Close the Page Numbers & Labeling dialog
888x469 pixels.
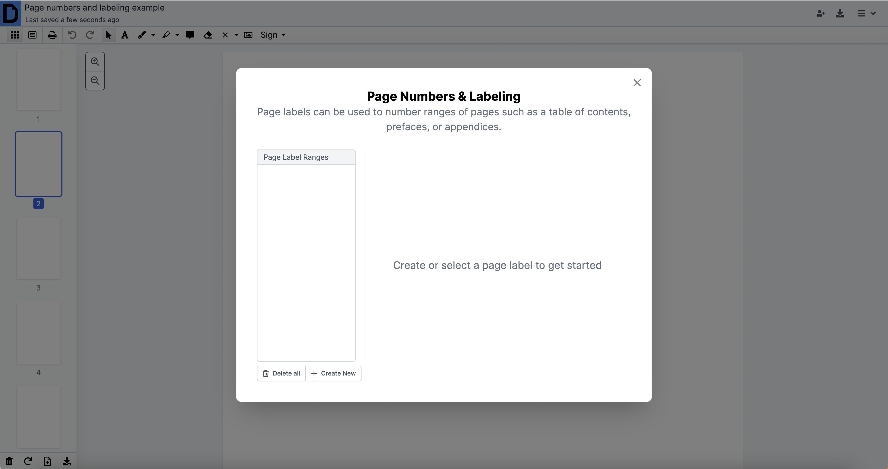click(637, 83)
